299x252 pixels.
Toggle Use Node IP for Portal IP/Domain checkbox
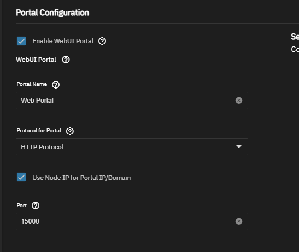tap(21, 177)
